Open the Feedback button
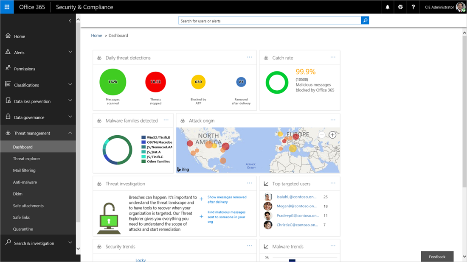Image resolution: width=467 pixels, height=262 pixels. [x=437, y=256]
